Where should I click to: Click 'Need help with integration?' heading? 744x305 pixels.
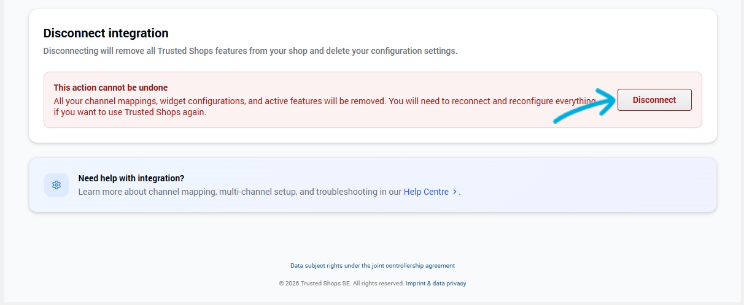pyautogui.click(x=131, y=178)
